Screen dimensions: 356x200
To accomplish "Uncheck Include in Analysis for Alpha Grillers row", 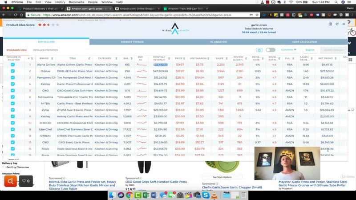I will 13,64.
